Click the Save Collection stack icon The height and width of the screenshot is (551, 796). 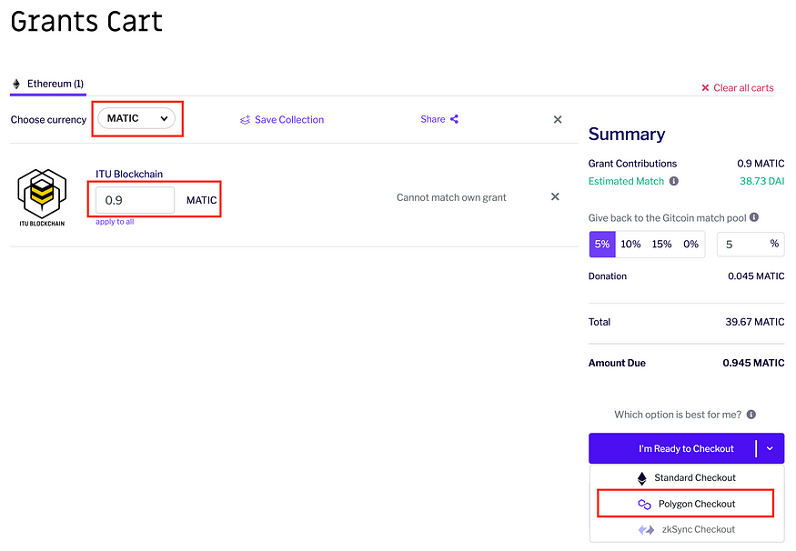coord(246,120)
